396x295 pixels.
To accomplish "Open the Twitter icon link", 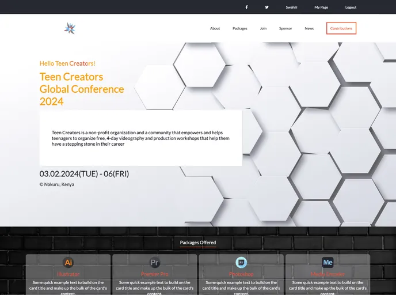I will [266, 7].
